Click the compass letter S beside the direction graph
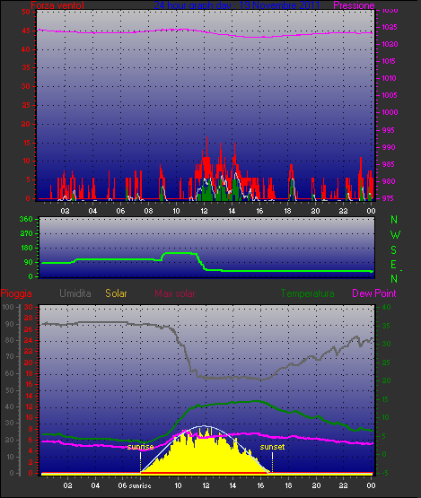421x498 pixels. pos(394,250)
